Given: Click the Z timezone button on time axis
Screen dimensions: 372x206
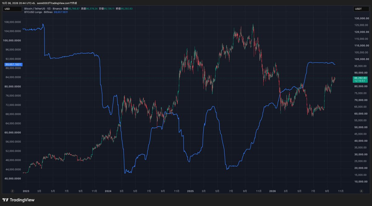Looking at the screenshot, I should pos(13,191).
